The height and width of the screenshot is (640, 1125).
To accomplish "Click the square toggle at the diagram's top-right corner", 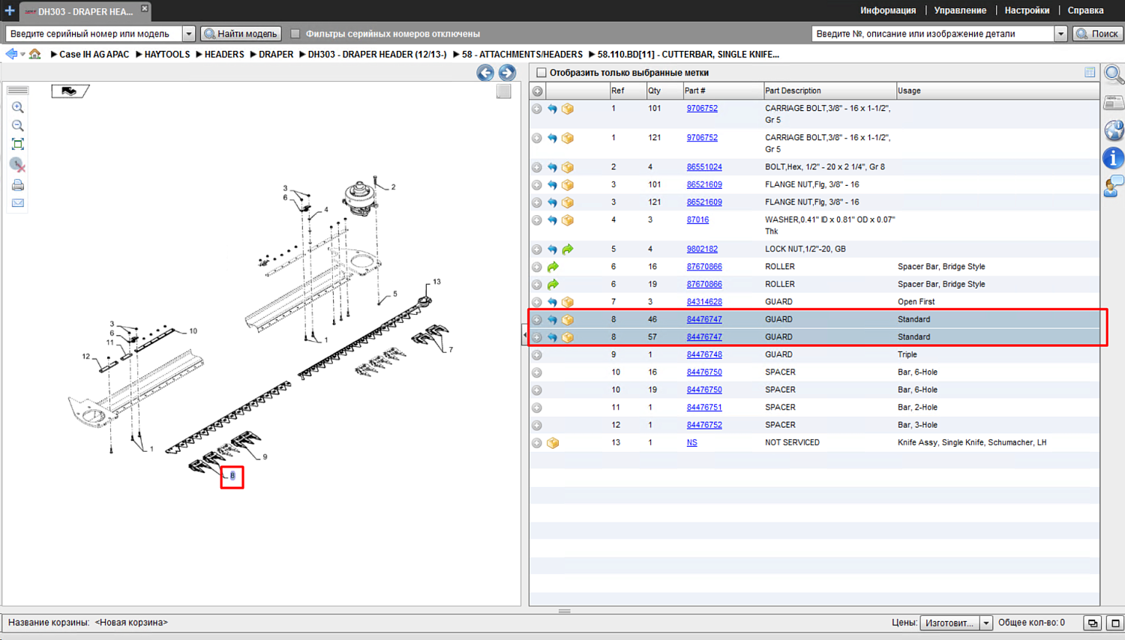I will tap(504, 91).
